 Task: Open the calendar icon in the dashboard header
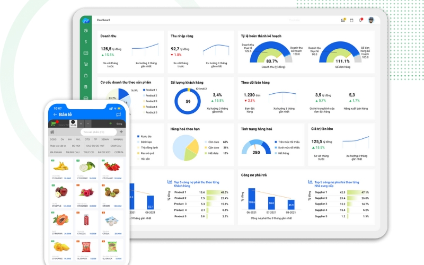[x=351, y=20]
